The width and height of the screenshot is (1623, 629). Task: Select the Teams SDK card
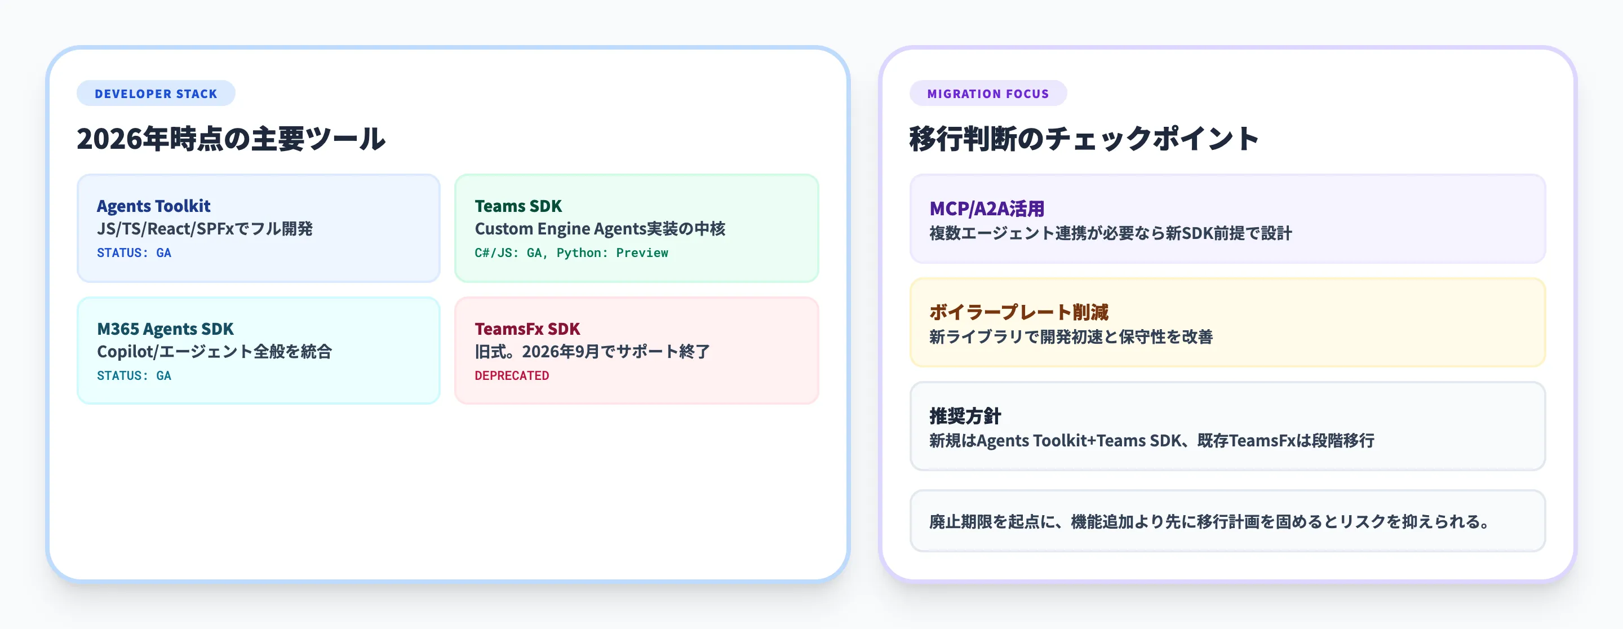coord(636,228)
